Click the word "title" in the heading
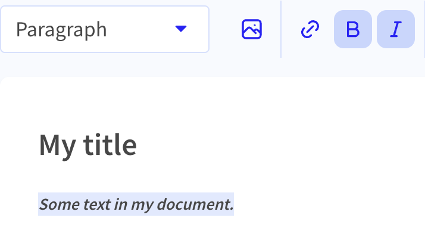 click(x=110, y=145)
